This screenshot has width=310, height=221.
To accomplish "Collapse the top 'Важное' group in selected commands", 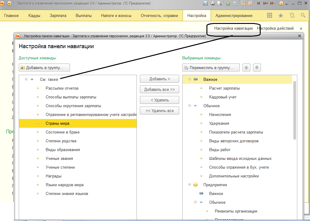I will 190,79.
